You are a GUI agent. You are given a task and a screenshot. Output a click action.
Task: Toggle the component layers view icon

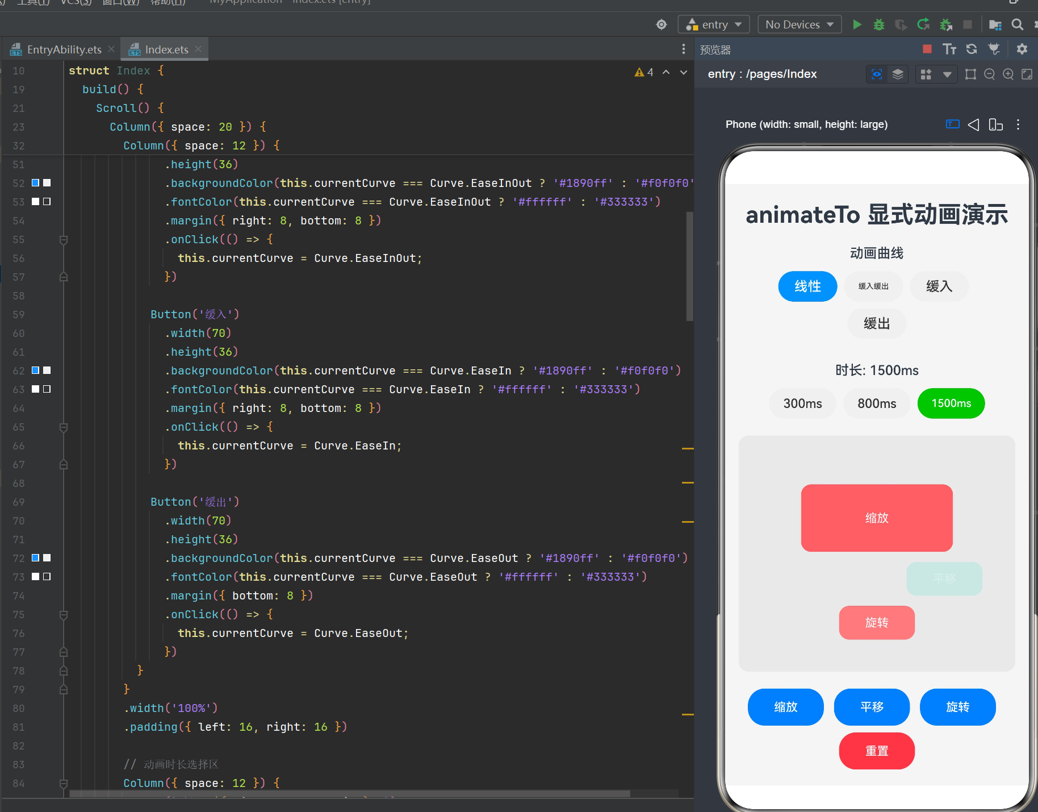tap(898, 74)
